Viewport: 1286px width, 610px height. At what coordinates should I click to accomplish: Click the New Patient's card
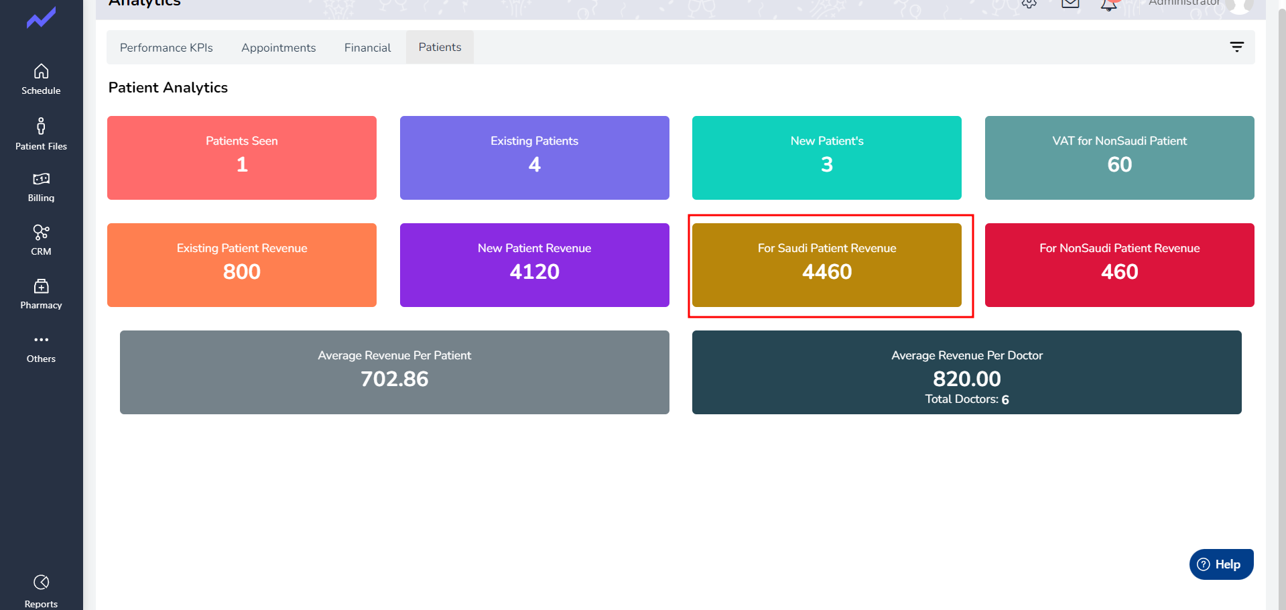826,158
